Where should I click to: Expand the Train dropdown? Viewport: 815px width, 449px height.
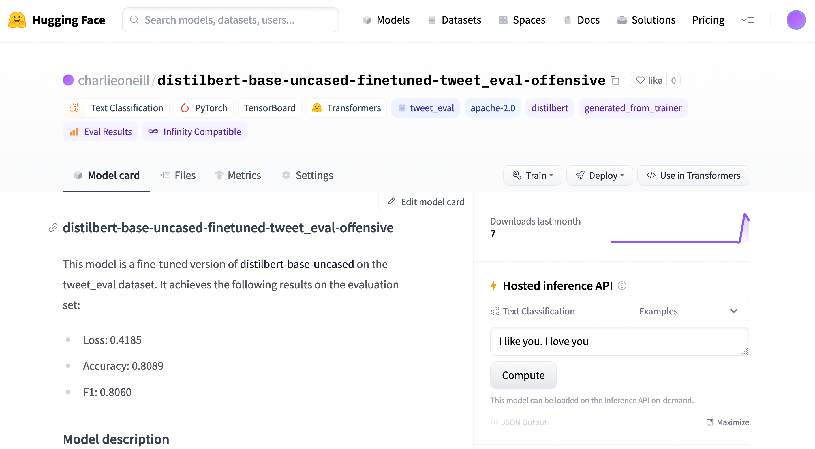(x=532, y=176)
